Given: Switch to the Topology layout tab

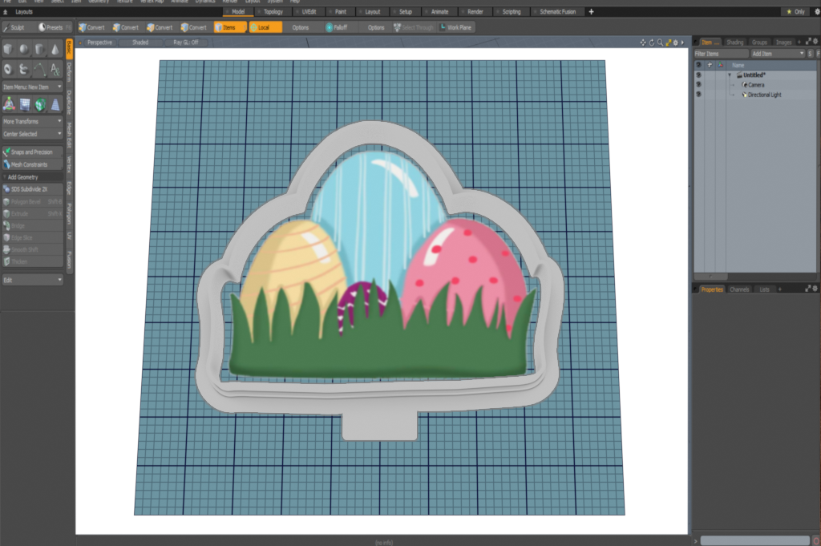Looking at the screenshot, I should (x=272, y=12).
